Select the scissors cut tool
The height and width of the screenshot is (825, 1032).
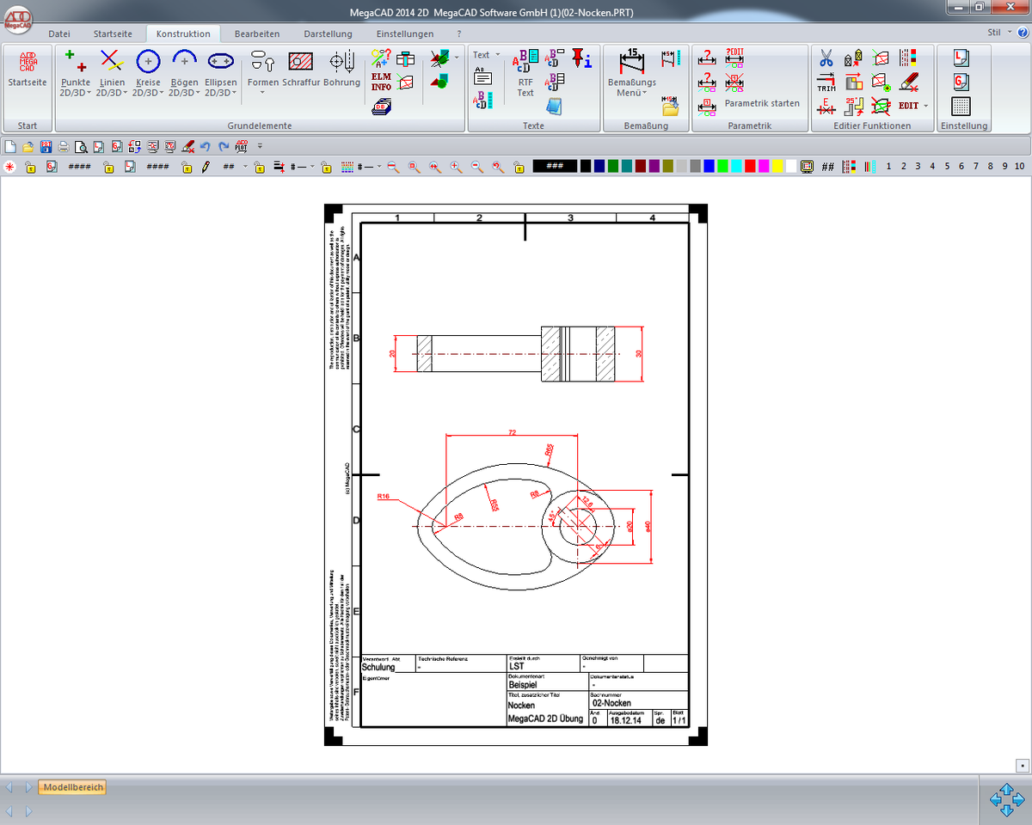[x=826, y=58]
